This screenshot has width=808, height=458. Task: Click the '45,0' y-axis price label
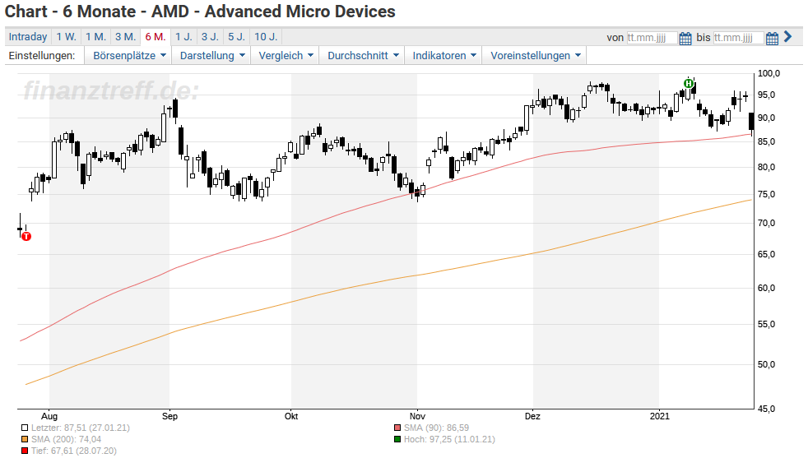coord(766,409)
